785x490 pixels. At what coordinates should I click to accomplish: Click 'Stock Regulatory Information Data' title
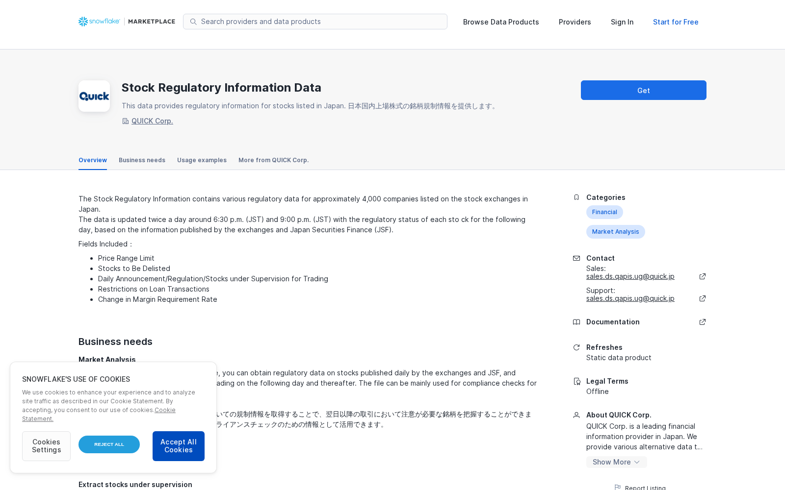[221, 88]
